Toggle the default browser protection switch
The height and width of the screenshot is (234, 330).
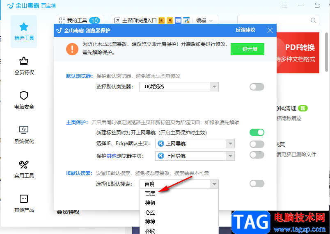[x=257, y=87]
